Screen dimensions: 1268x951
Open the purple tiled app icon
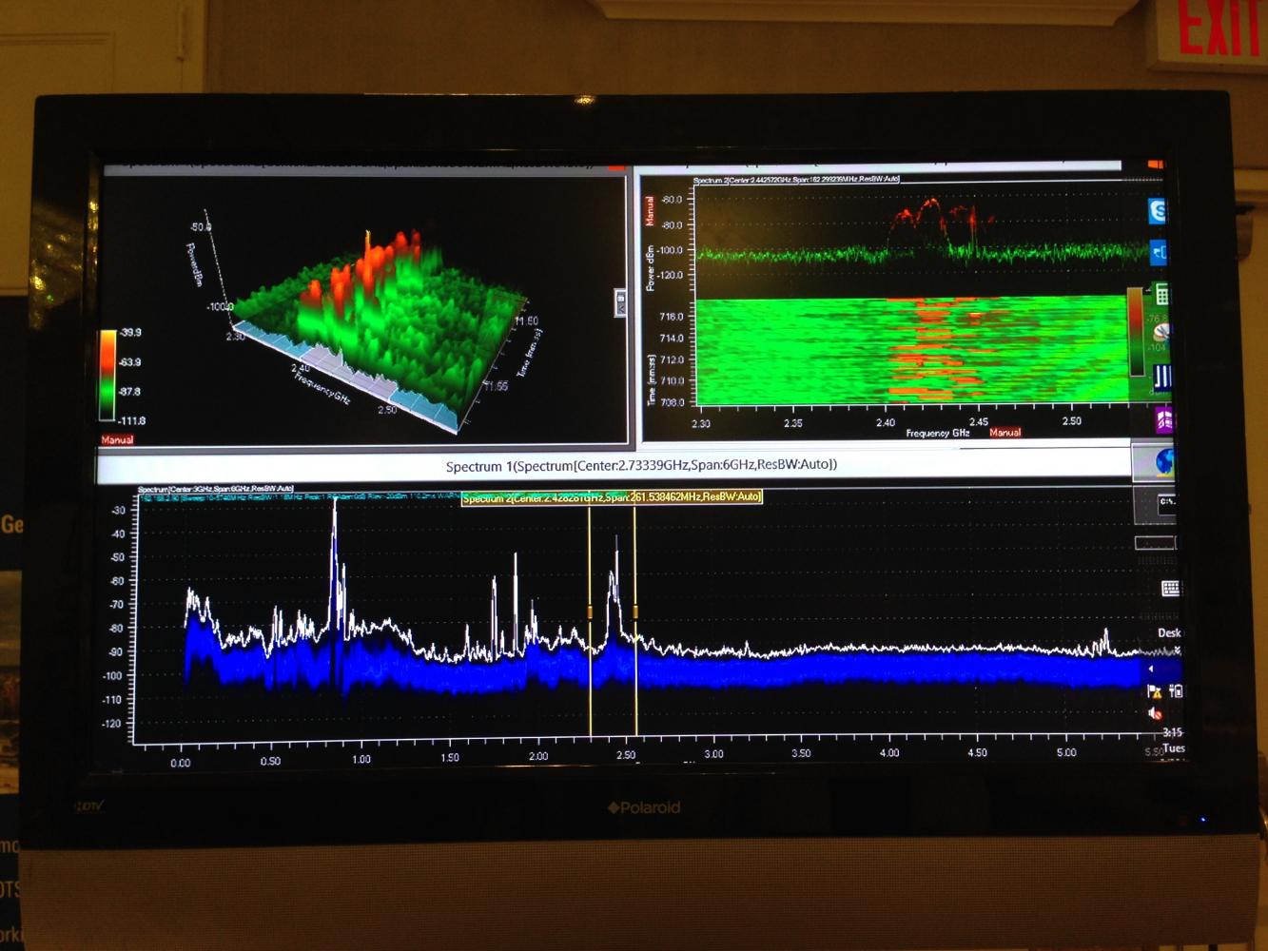[1163, 419]
